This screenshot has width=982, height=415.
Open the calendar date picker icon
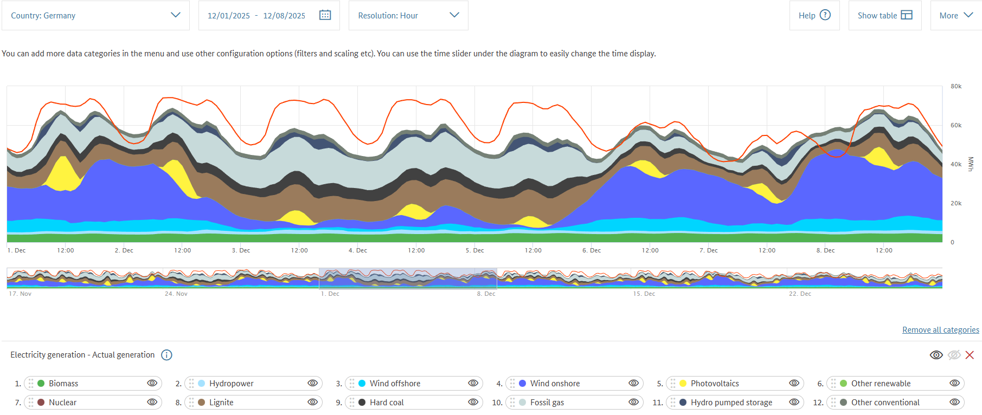coord(325,15)
